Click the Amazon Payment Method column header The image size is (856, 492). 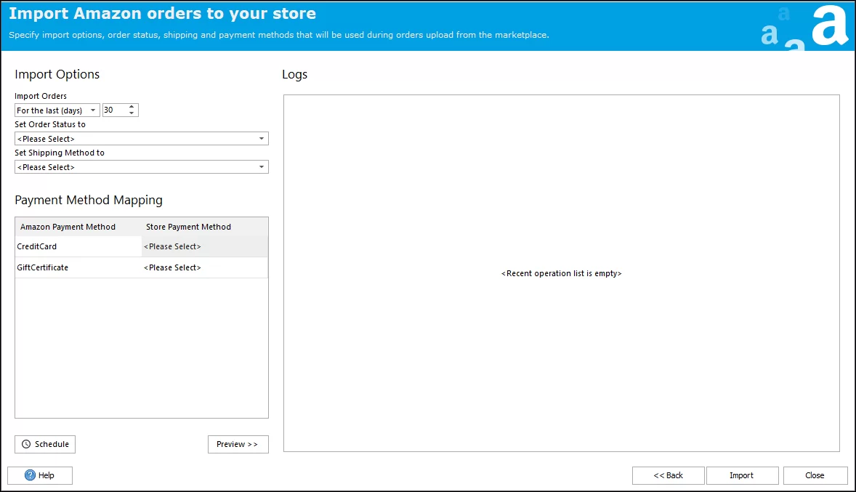[x=68, y=226]
